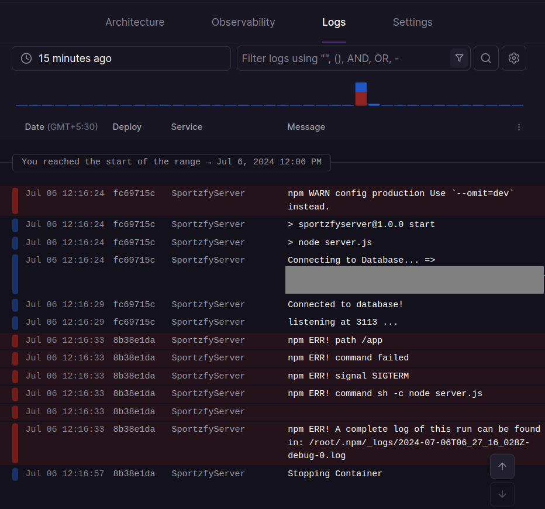
Task: Select the empty-message 8b38e1da error log row
Action: coord(272,412)
